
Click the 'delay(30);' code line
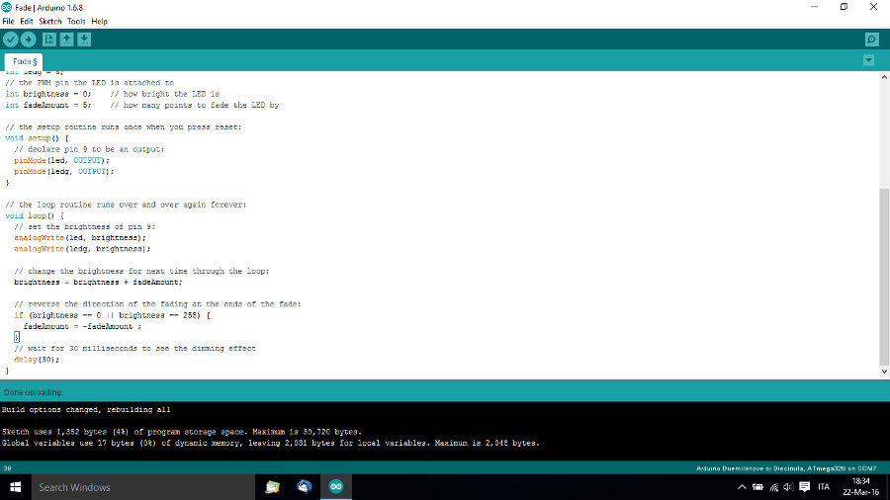pyautogui.click(x=37, y=360)
